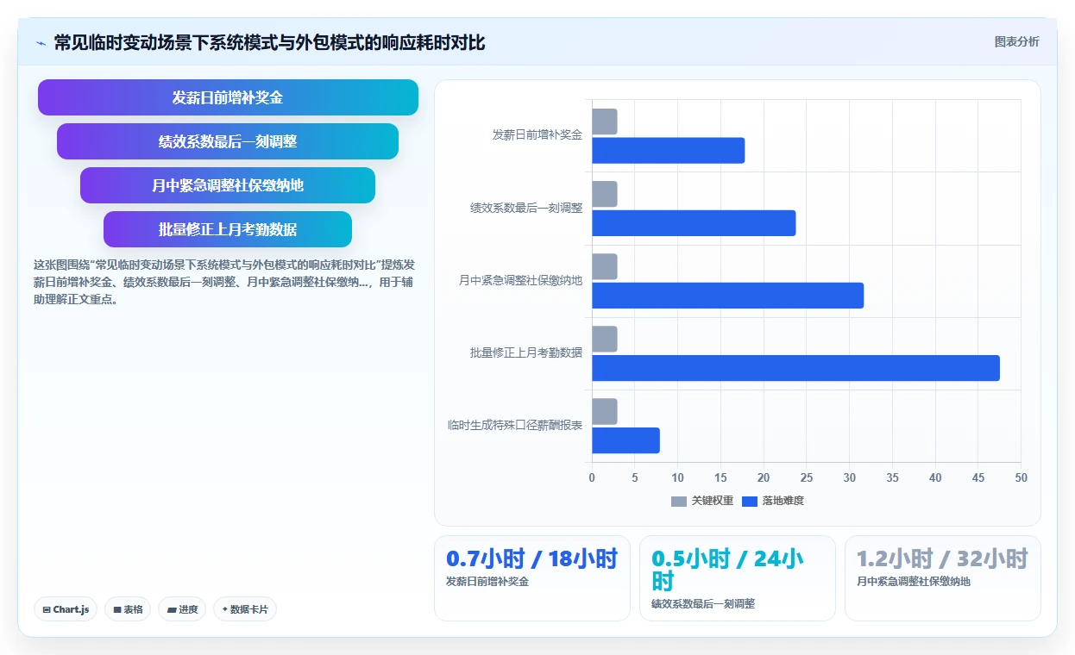Click the blue bar for 发薪日前增补奖金
This screenshot has height=655, width=1075.
(669, 151)
